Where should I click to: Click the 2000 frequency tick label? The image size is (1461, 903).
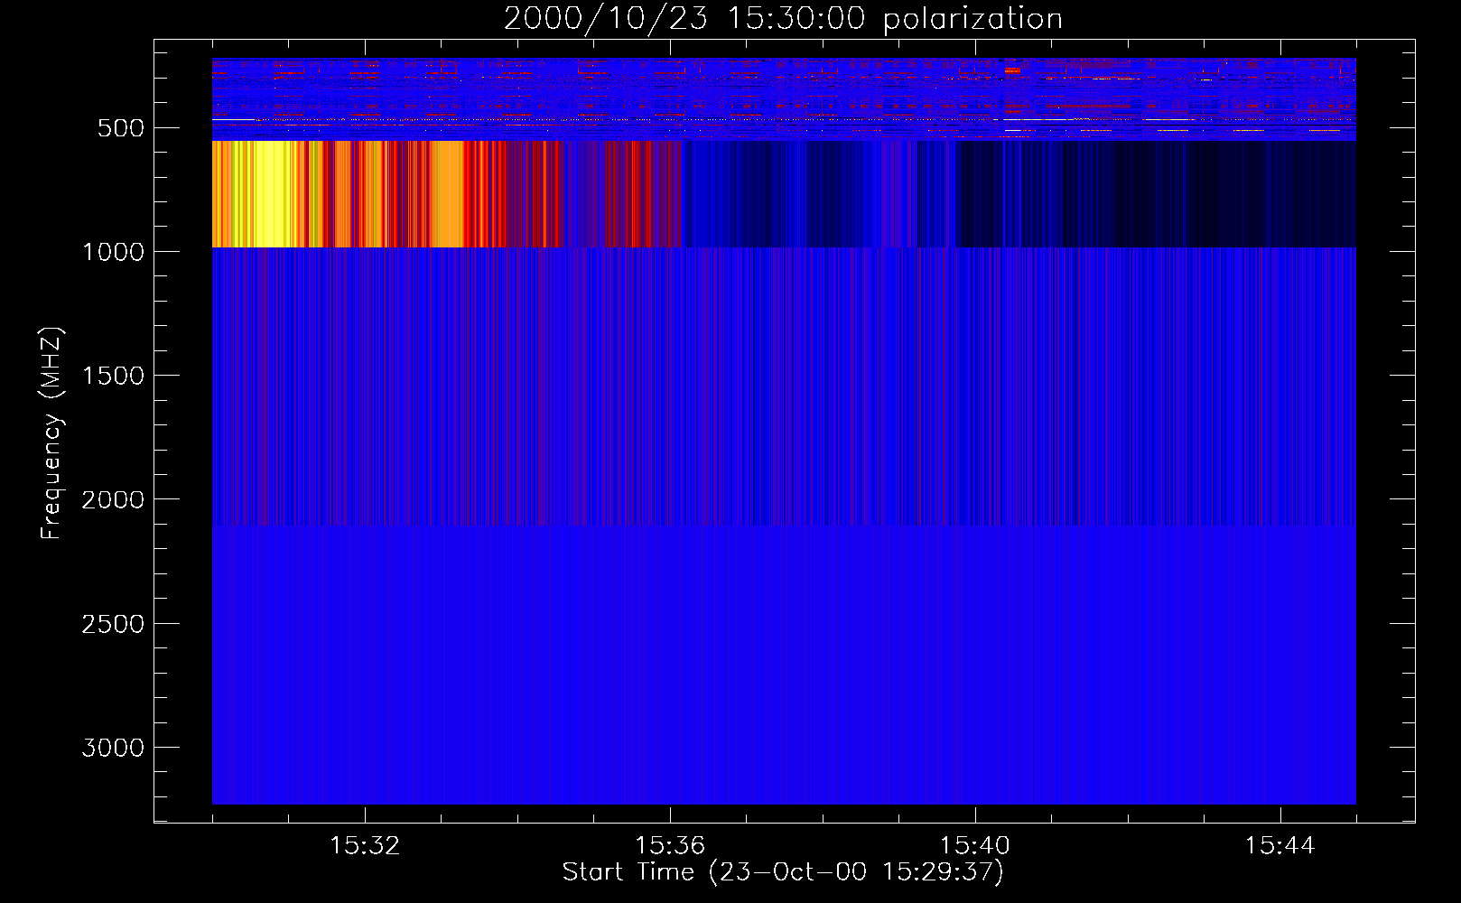113,499
